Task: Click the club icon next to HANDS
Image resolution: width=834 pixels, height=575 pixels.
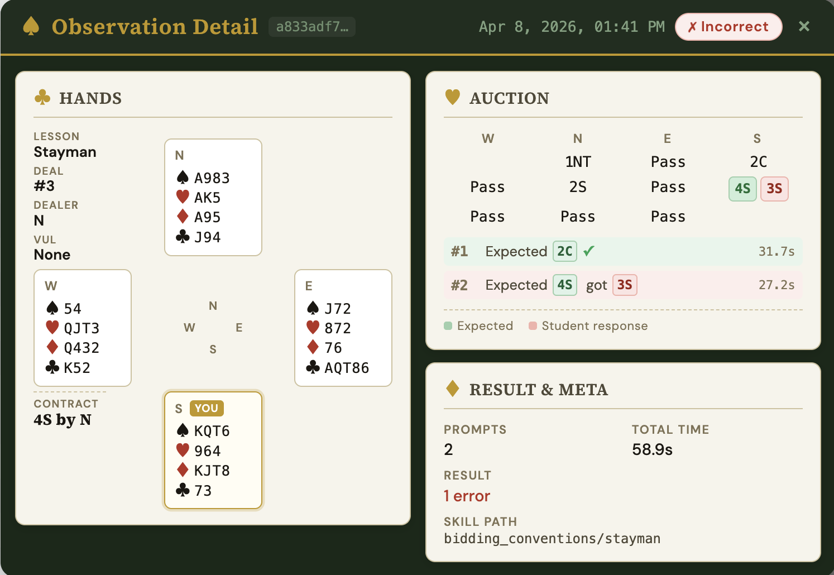Action: click(x=42, y=98)
